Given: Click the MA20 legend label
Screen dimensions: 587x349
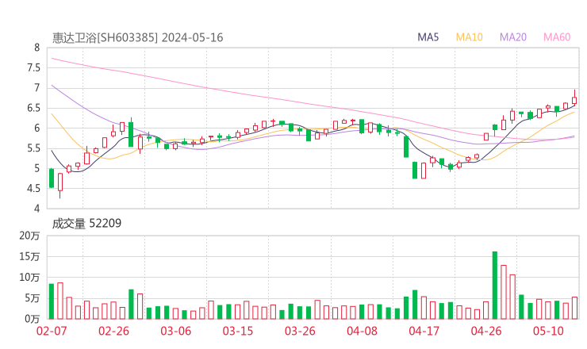Looking at the screenshot, I should click(513, 37).
